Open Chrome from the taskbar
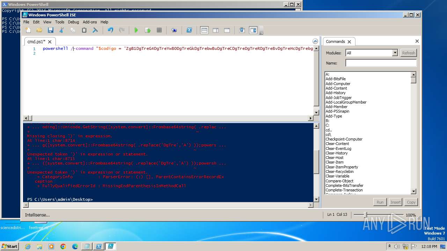Screen dimensions: 447x251 [63, 246]
